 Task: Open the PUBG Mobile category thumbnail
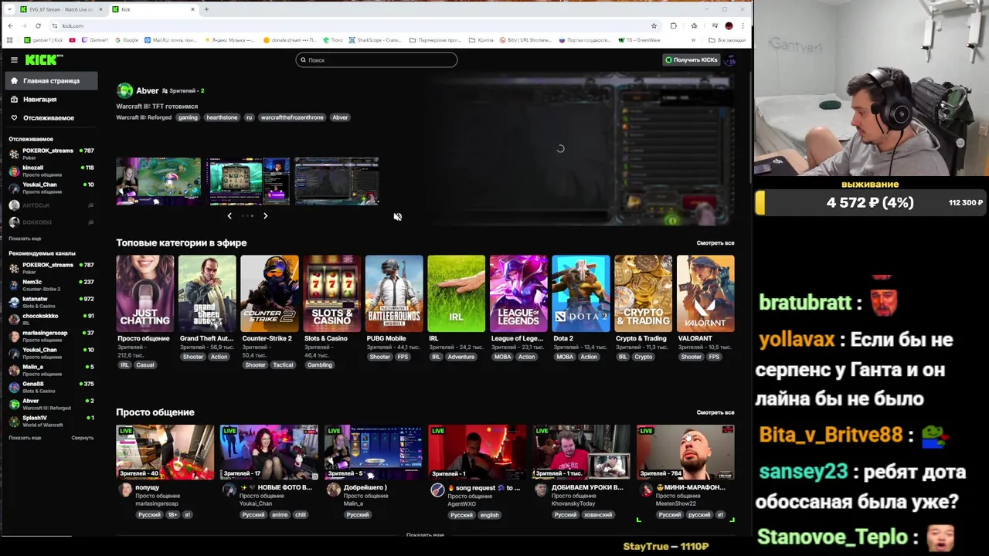pos(394,293)
